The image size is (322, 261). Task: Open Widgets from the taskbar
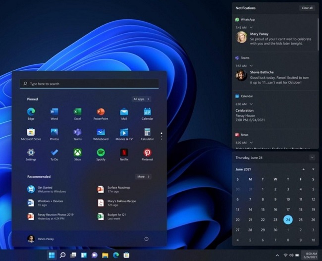coord(84,255)
